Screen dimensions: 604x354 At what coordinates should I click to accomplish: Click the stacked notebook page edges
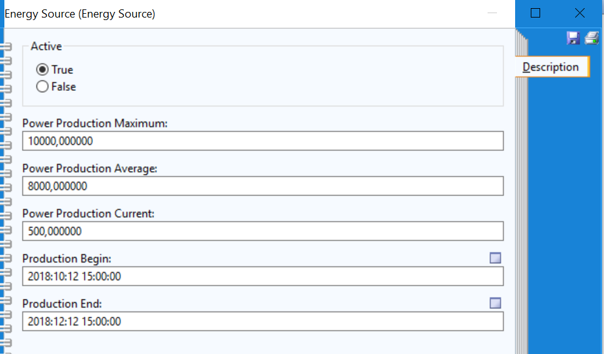(521, 193)
